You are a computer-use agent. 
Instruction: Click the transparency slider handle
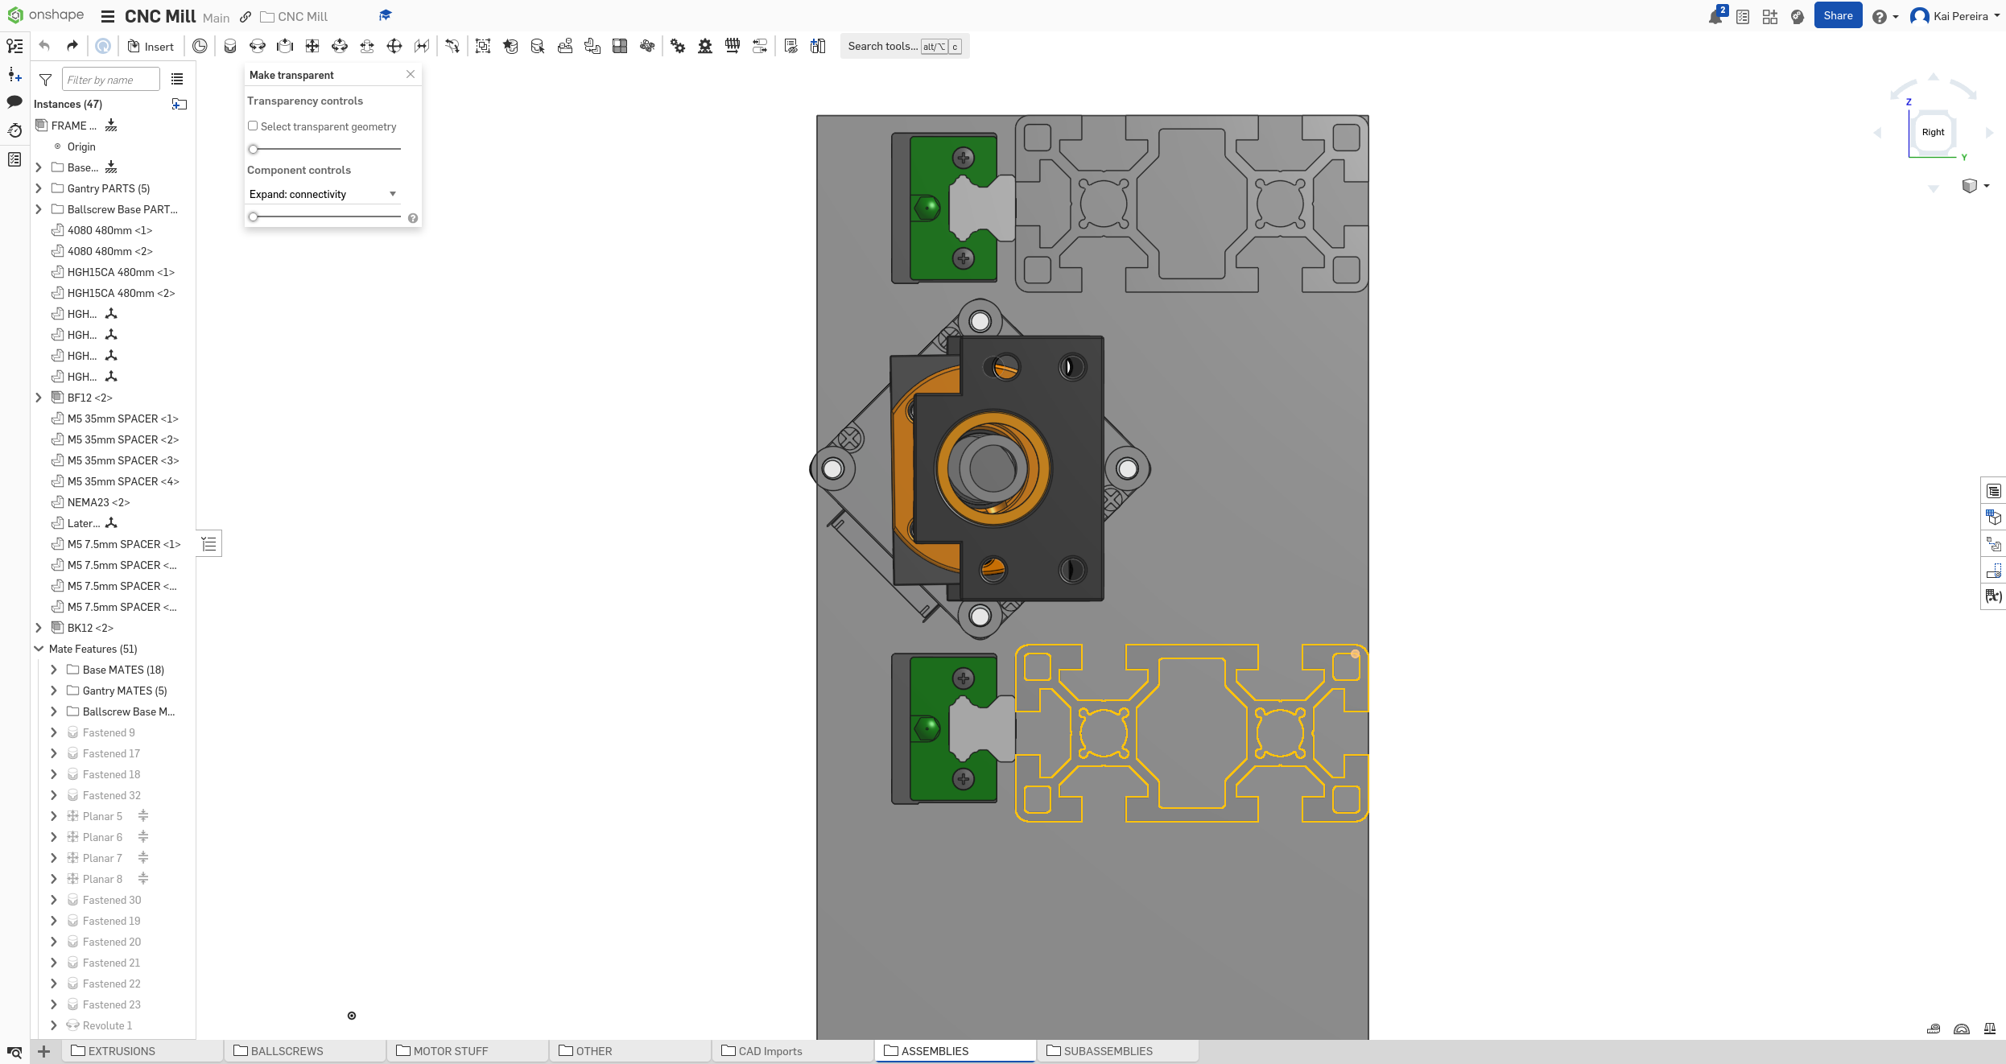254,149
